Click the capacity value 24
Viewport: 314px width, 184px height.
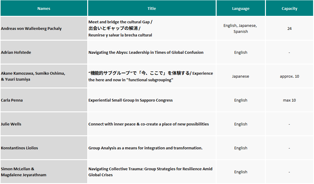click(x=290, y=28)
